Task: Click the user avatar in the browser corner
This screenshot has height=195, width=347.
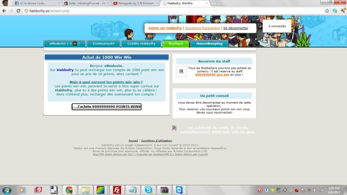Action: (x=5, y=3)
